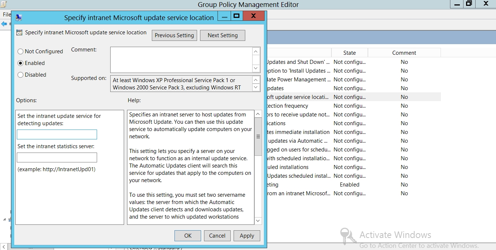This screenshot has width=496, height=250.
Task: Open the File menu
Action: [7, 15]
